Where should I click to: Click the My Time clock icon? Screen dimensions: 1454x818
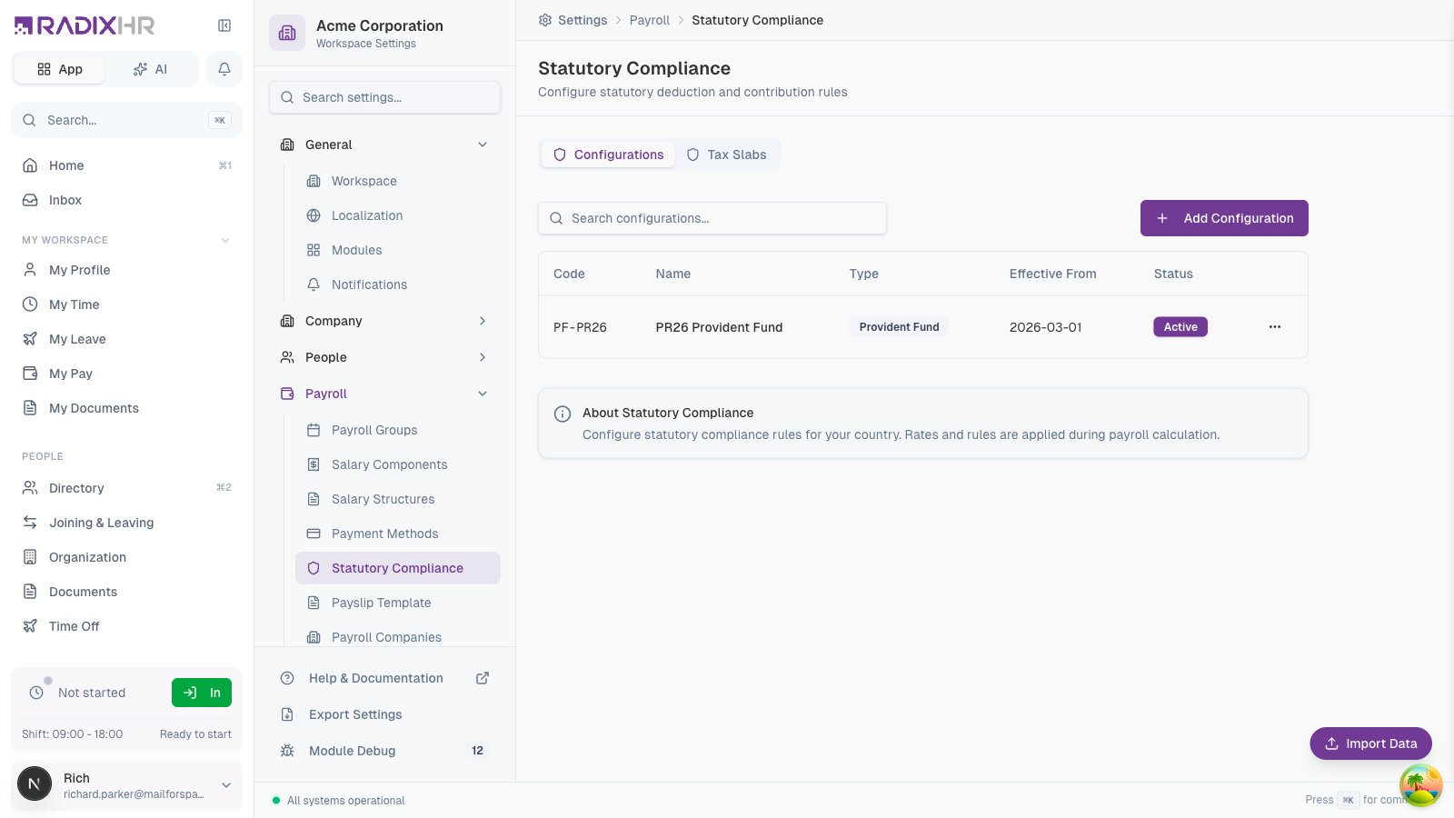pos(30,304)
